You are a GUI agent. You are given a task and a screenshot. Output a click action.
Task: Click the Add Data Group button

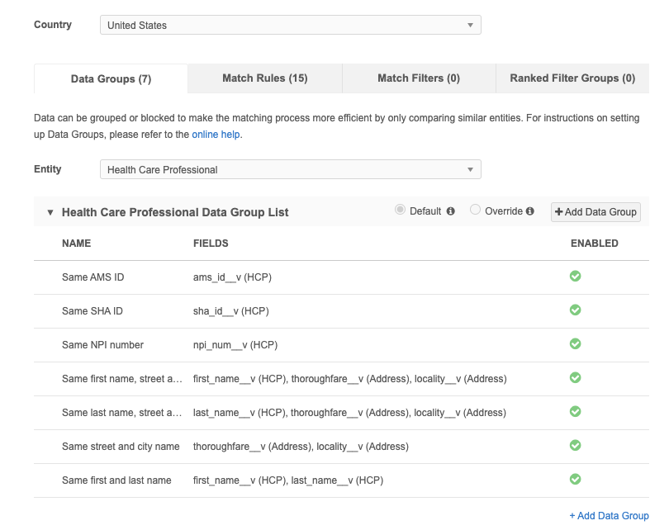[595, 212]
